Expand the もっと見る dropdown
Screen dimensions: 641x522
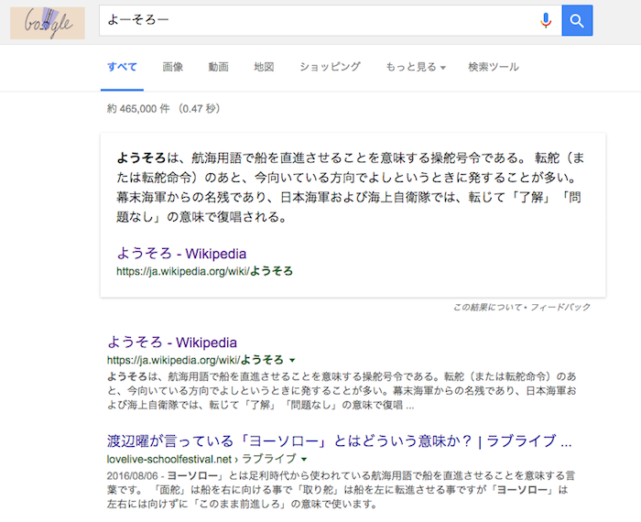coord(416,67)
